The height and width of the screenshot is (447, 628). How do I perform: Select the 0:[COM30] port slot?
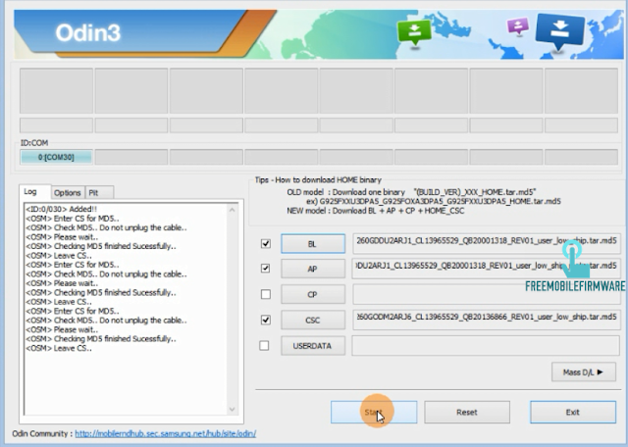[x=56, y=157]
